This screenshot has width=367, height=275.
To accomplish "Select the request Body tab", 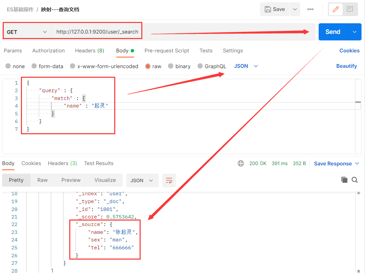I will click(125, 51).
